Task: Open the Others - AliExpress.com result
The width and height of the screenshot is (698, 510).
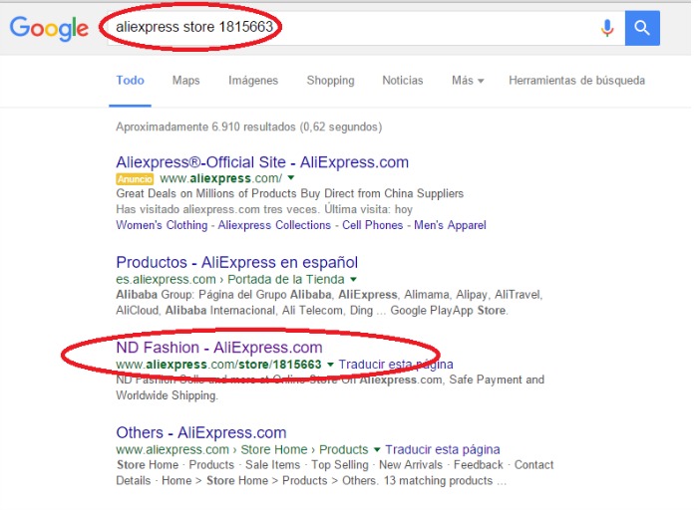Action: [x=201, y=432]
